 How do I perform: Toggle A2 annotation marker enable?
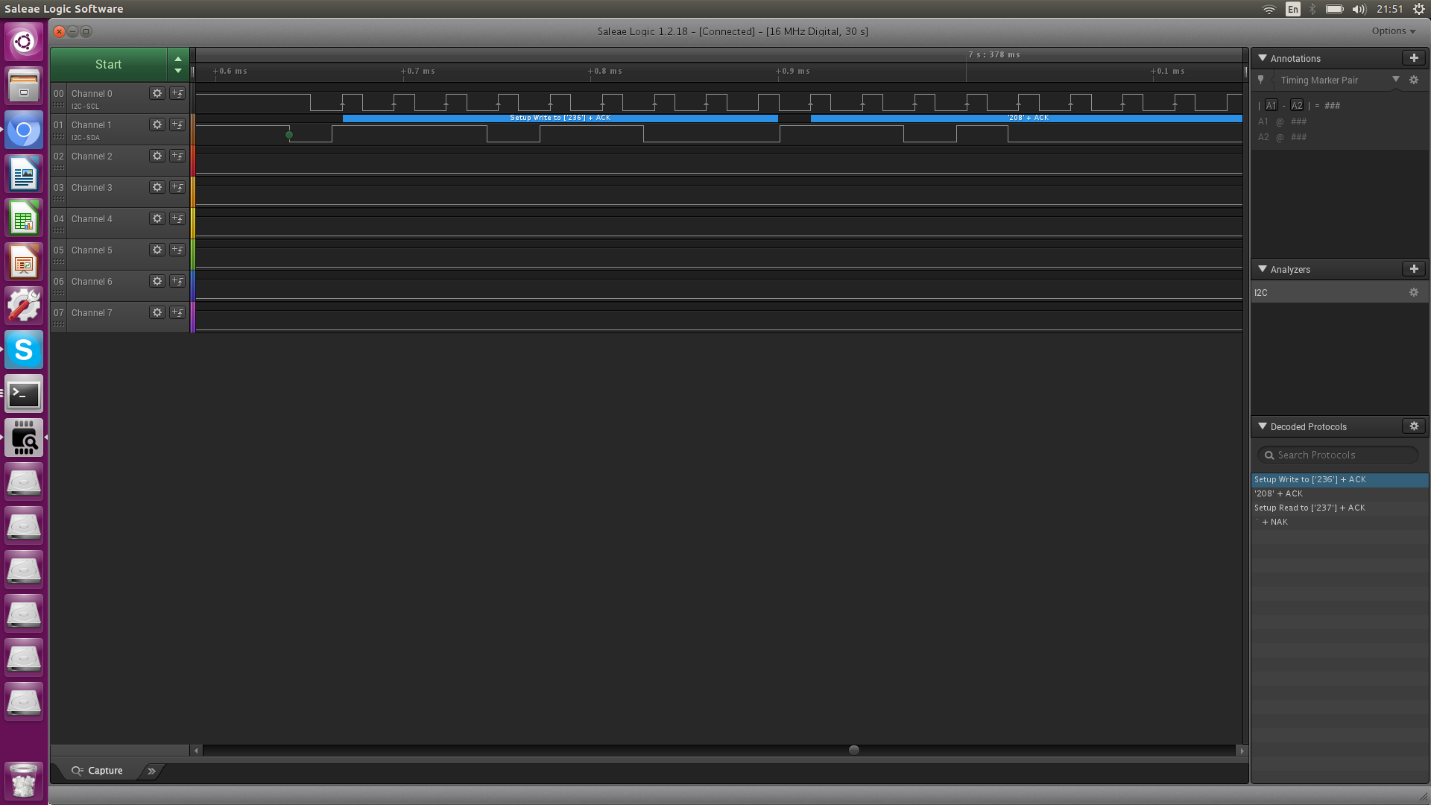1298,104
